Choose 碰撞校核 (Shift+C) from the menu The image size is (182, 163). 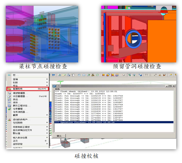28,89
